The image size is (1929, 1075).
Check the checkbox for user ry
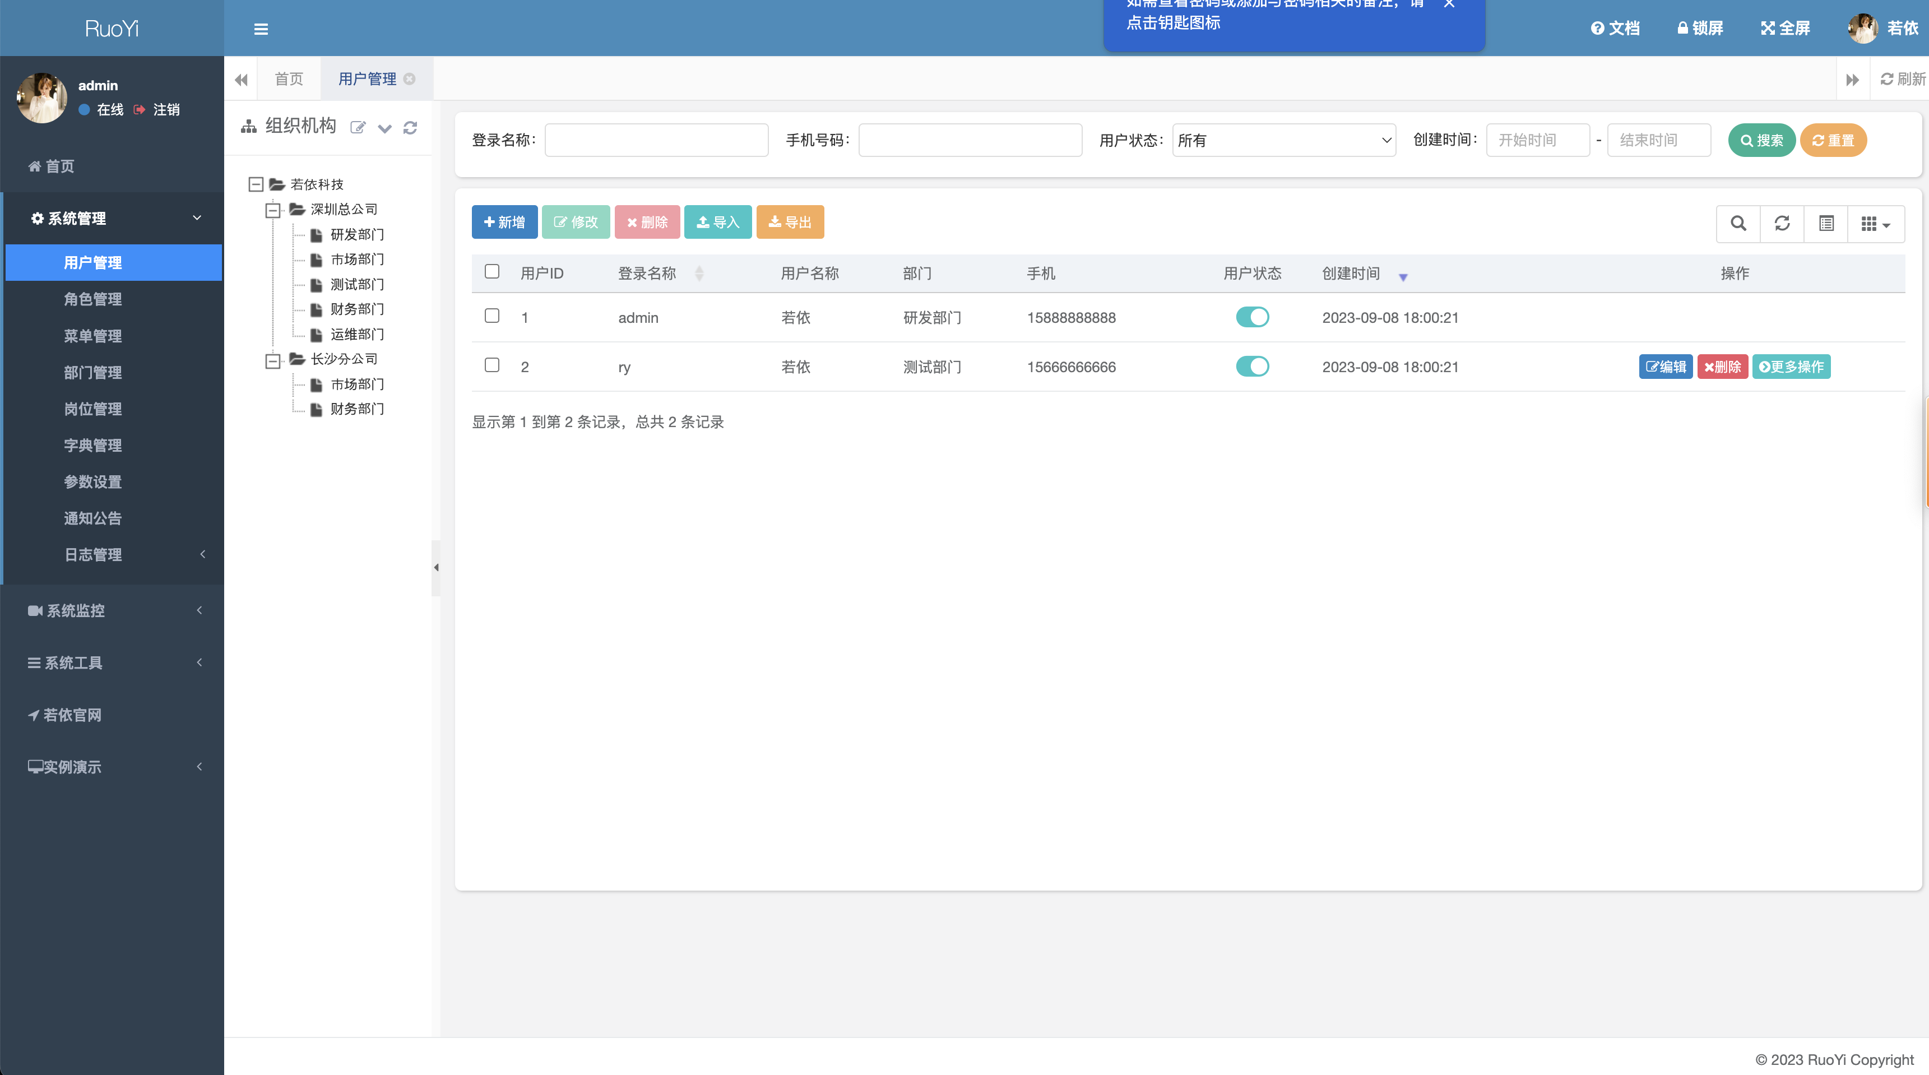pos(492,365)
